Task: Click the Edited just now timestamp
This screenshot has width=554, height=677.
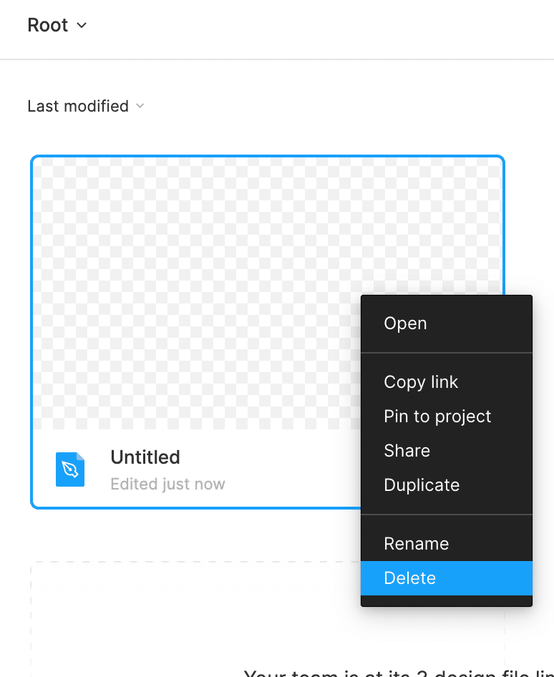Action: [167, 484]
